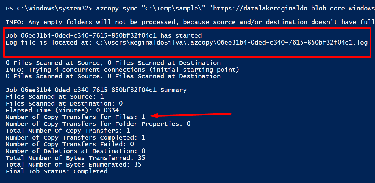Click "Files Scanned at Destination: 0" line
Image resolution: width=375 pixels, height=183 pixels.
click(64, 104)
